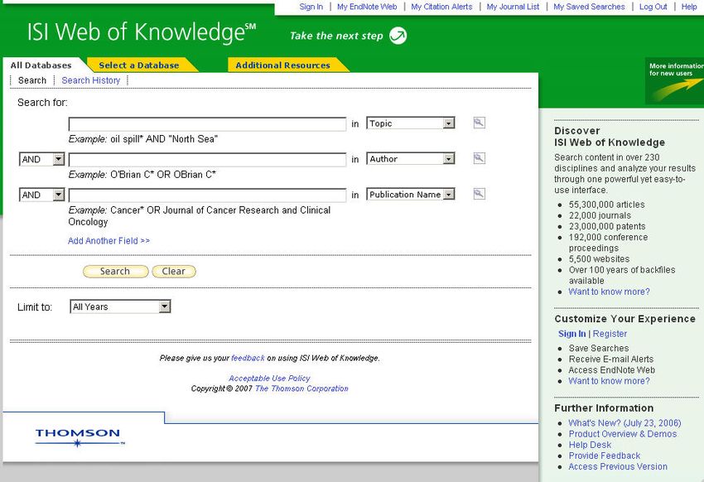The image size is (704, 482).
Task: Open search aid icon beside Topic field
Action: coord(479,123)
